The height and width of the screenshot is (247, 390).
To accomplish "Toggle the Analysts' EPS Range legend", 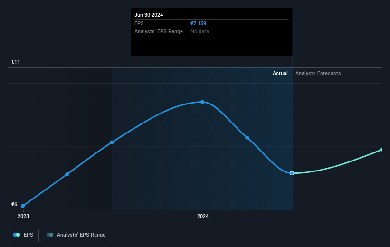I will coord(76,235).
